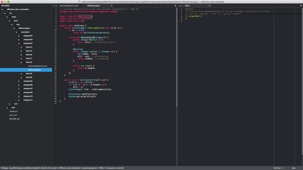
Task: Click the FOLDERS sidebar header
Action: pyautogui.click(x=5, y=6)
